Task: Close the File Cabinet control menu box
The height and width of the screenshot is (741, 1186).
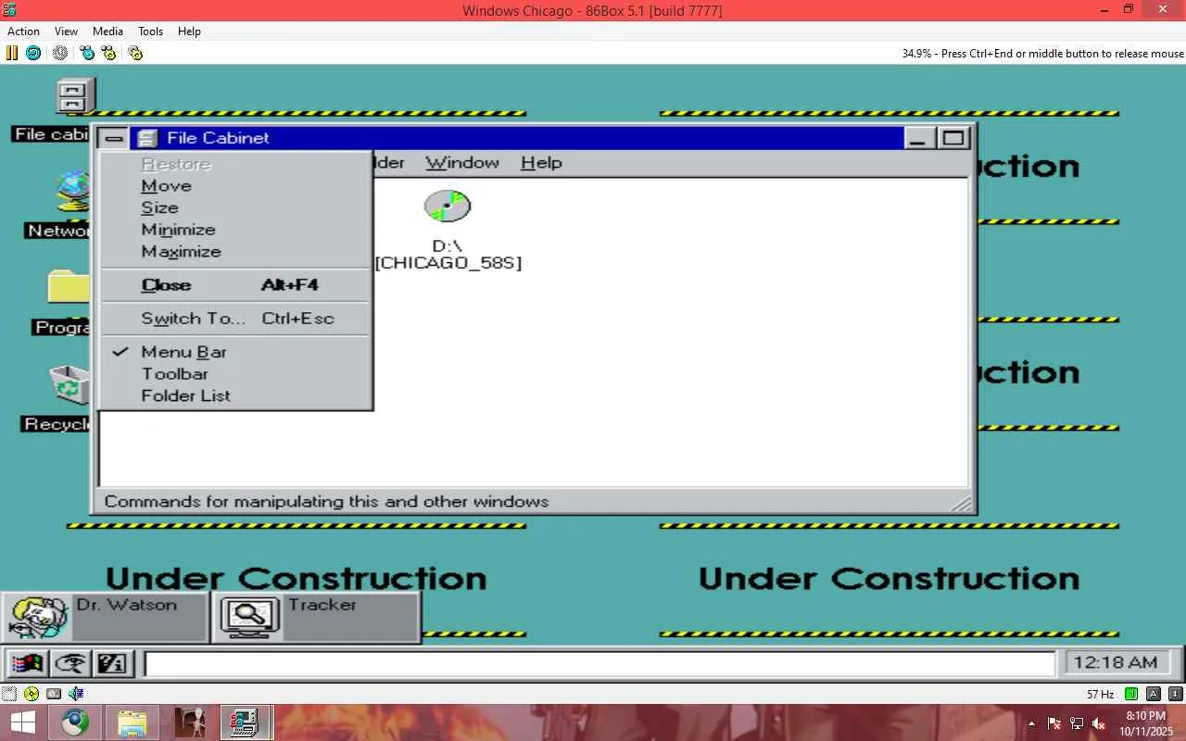Action: 114,138
